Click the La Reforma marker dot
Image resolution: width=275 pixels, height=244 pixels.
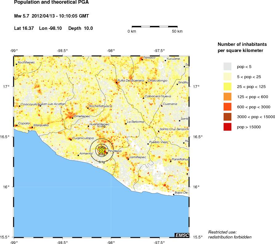126,124
